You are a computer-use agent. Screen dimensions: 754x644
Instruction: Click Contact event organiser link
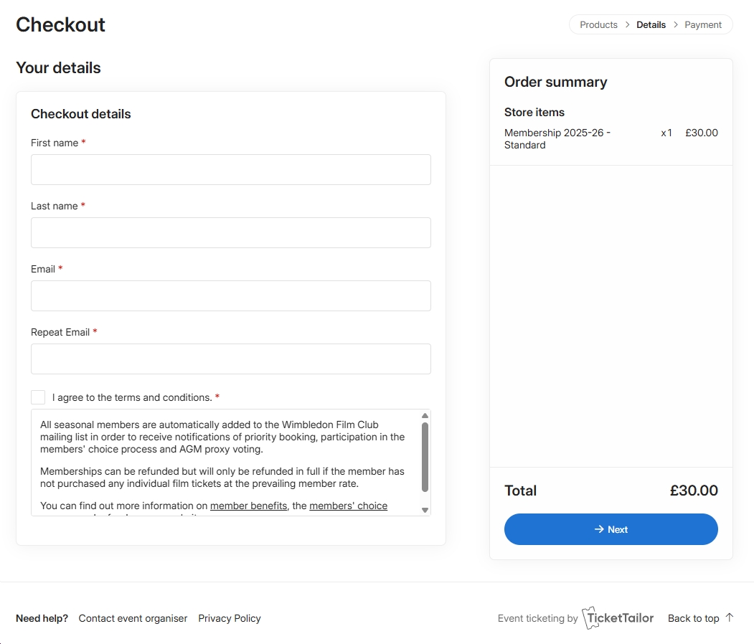point(133,618)
